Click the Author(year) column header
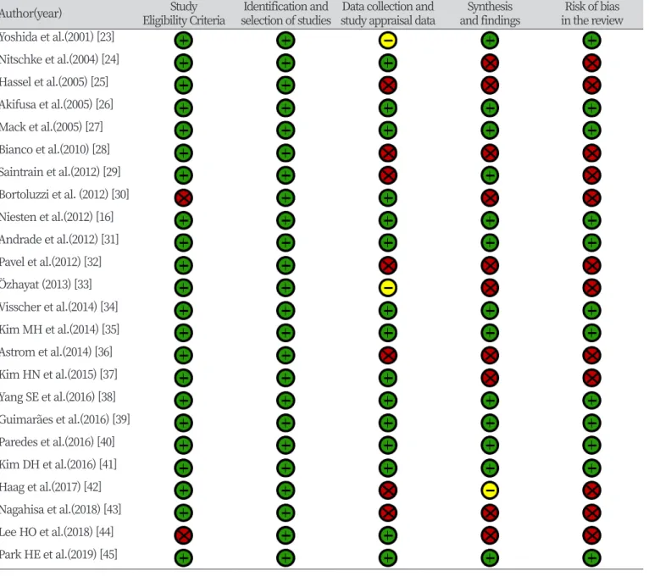The height and width of the screenshot is (576, 649). pyautogui.click(x=31, y=14)
